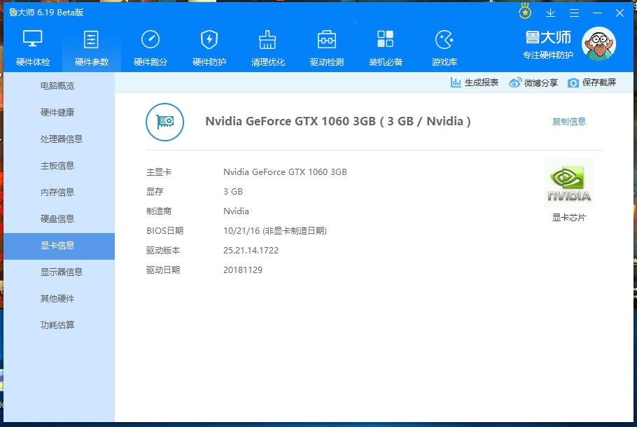Switch to 处理器信息 sidebar item

(61, 139)
